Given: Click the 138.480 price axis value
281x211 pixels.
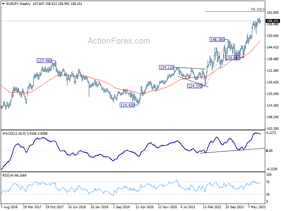Looking at the screenshot, I should point(273,59).
